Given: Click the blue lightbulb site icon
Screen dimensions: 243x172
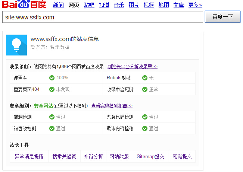Looking at the screenshot, I should (x=16, y=45).
